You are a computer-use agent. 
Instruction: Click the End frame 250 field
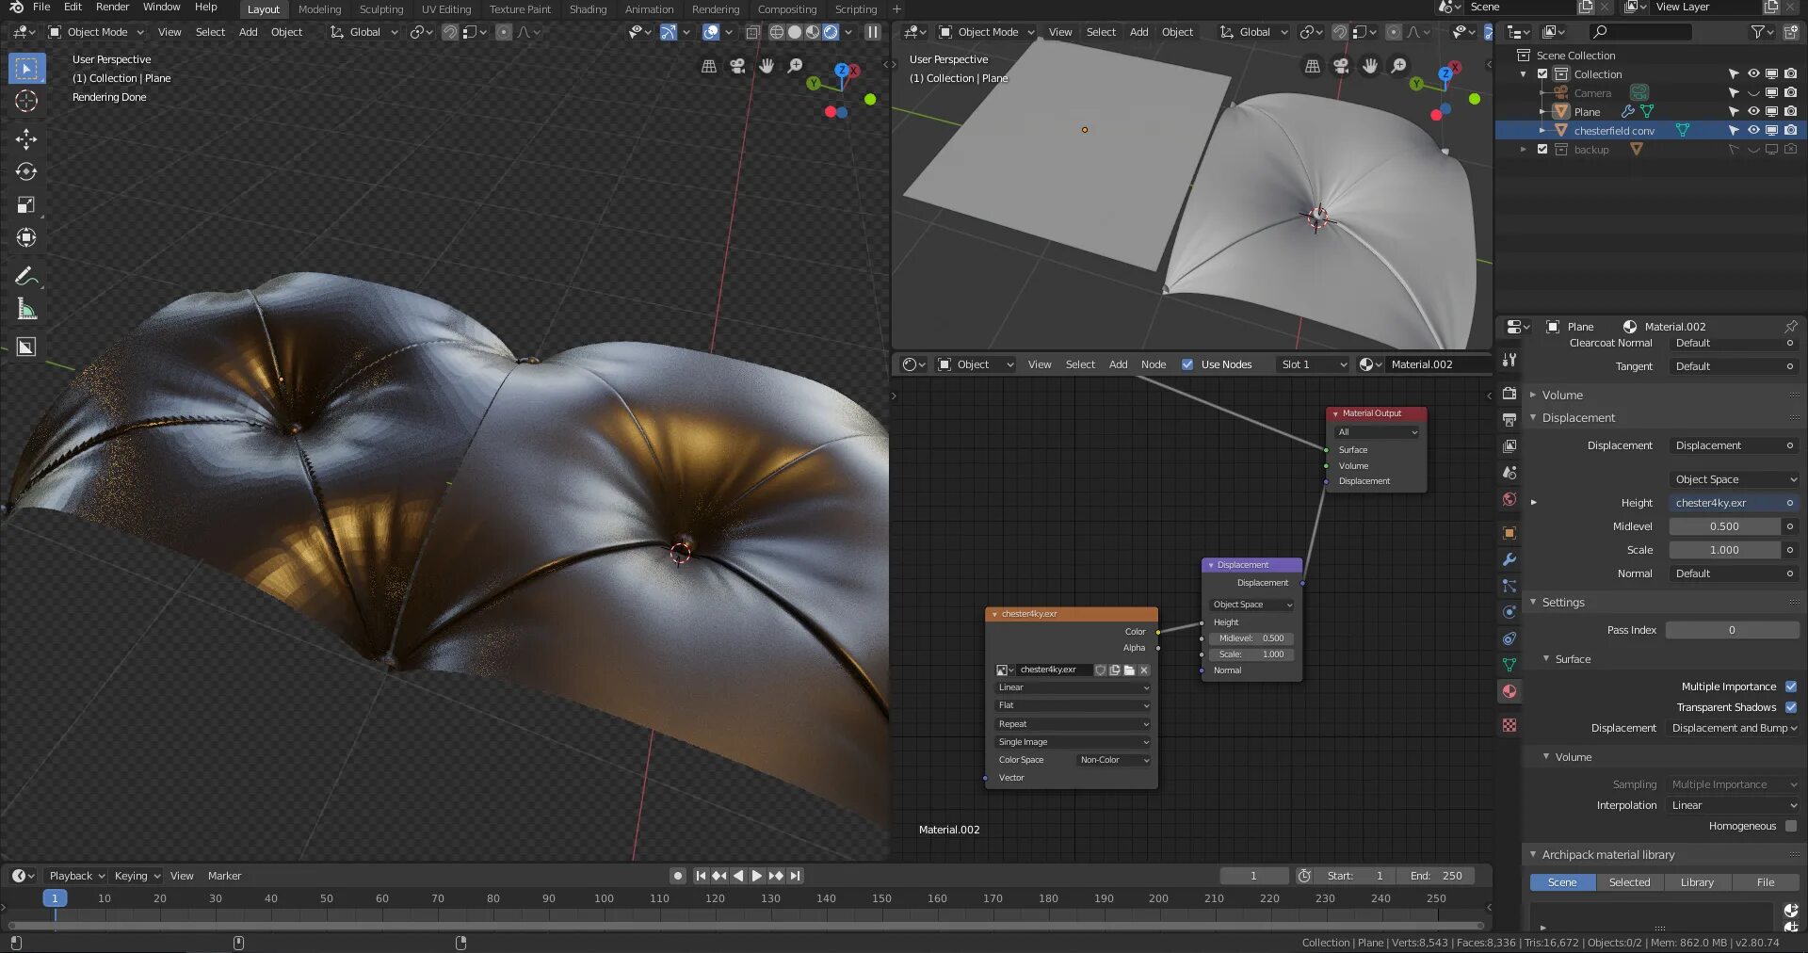click(x=1436, y=876)
